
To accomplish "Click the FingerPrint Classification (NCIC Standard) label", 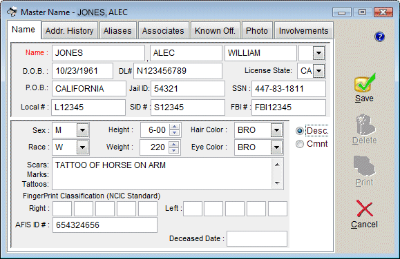I will (92, 196).
